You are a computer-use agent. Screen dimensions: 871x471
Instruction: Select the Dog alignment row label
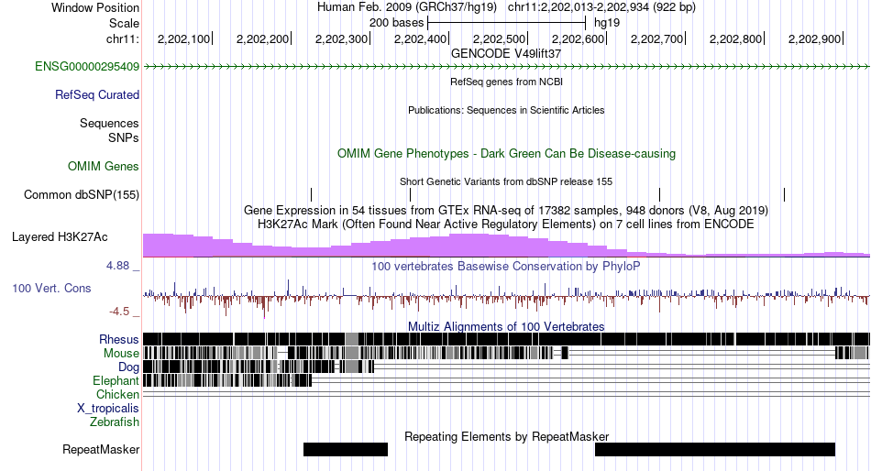click(128, 367)
